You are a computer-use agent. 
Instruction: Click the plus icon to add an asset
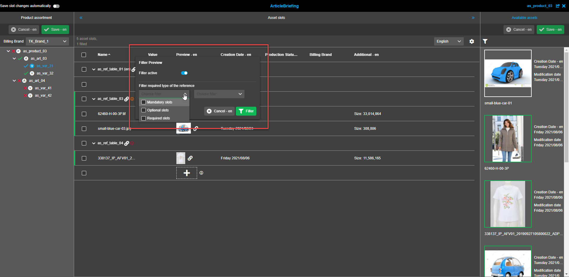[186, 173]
